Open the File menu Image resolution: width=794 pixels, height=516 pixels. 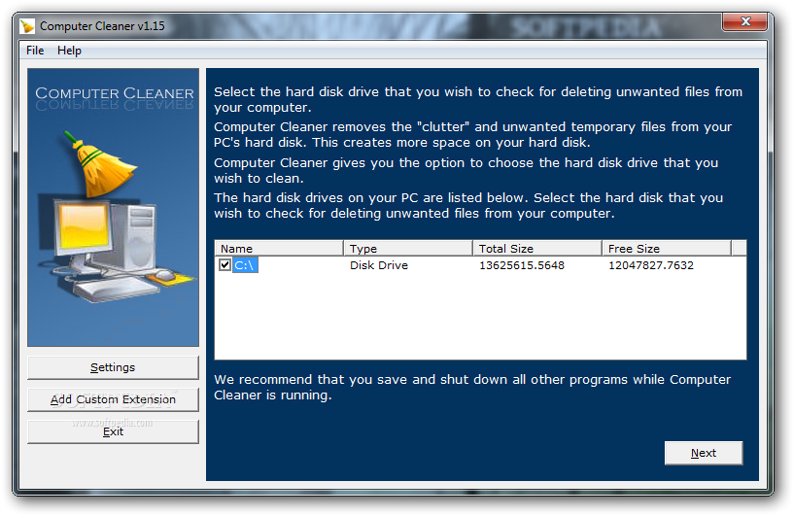(35, 51)
